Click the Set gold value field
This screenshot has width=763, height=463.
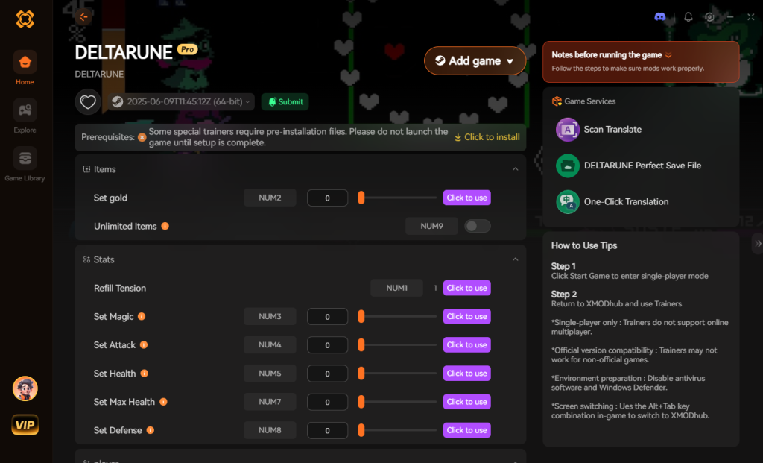tap(328, 198)
